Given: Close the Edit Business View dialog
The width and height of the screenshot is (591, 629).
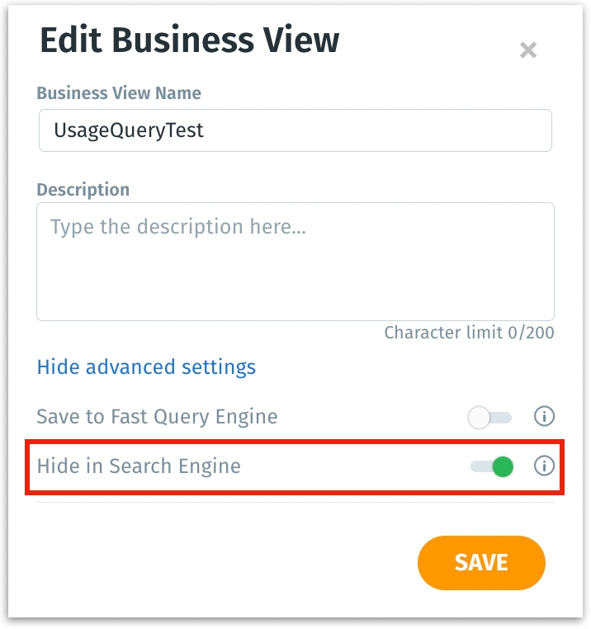Looking at the screenshot, I should pos(528,50).
